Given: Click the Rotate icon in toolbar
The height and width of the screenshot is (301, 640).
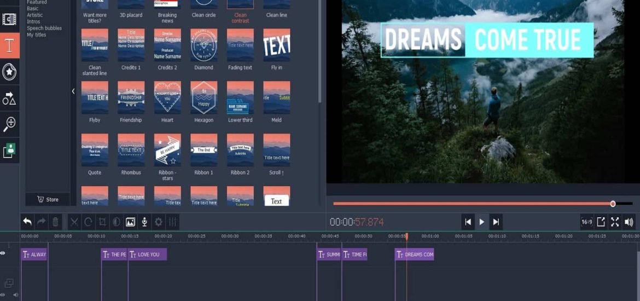Looking at the screenshot, I should [x=88, y=222].
